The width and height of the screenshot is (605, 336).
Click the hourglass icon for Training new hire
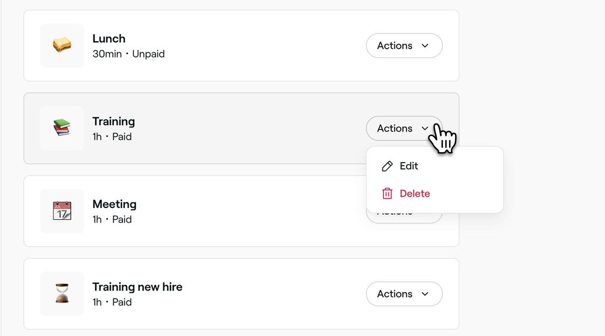[62, 294]
